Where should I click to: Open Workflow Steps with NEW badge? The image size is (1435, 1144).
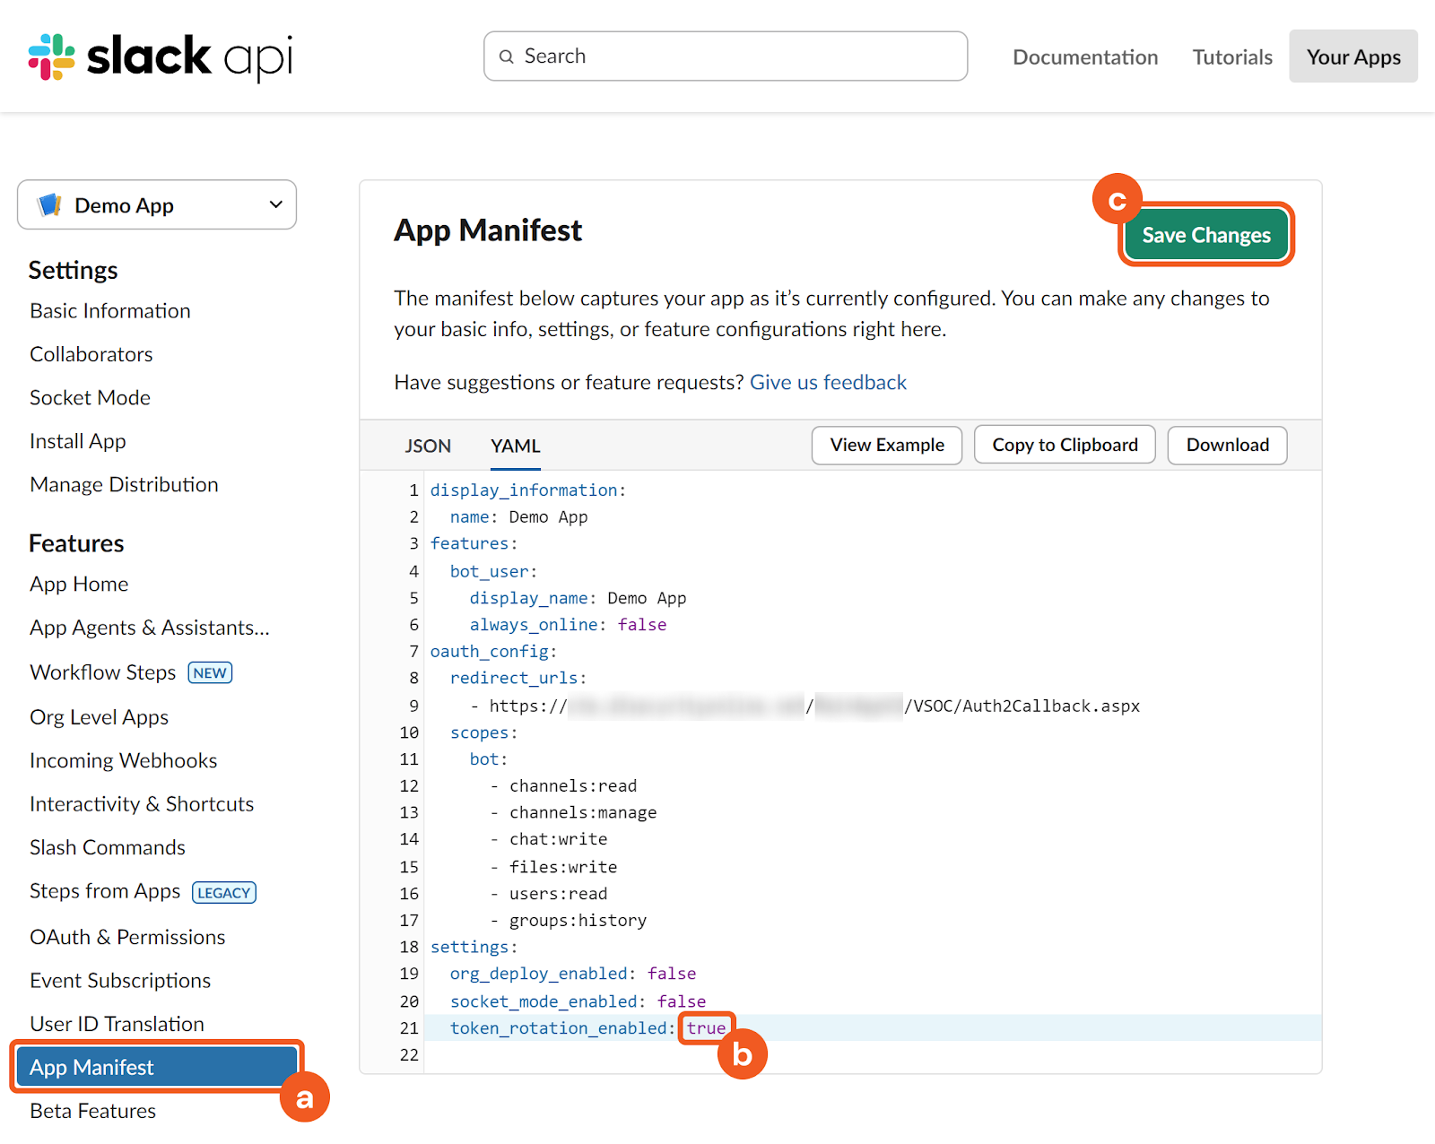(103, 672)
